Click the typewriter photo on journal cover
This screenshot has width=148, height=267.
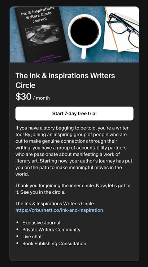click(x=42, y=35)
